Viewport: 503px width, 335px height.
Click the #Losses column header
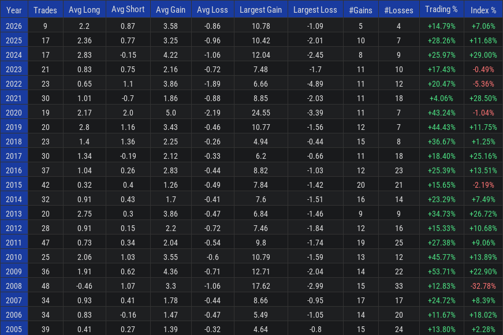(x=398, y=9)
